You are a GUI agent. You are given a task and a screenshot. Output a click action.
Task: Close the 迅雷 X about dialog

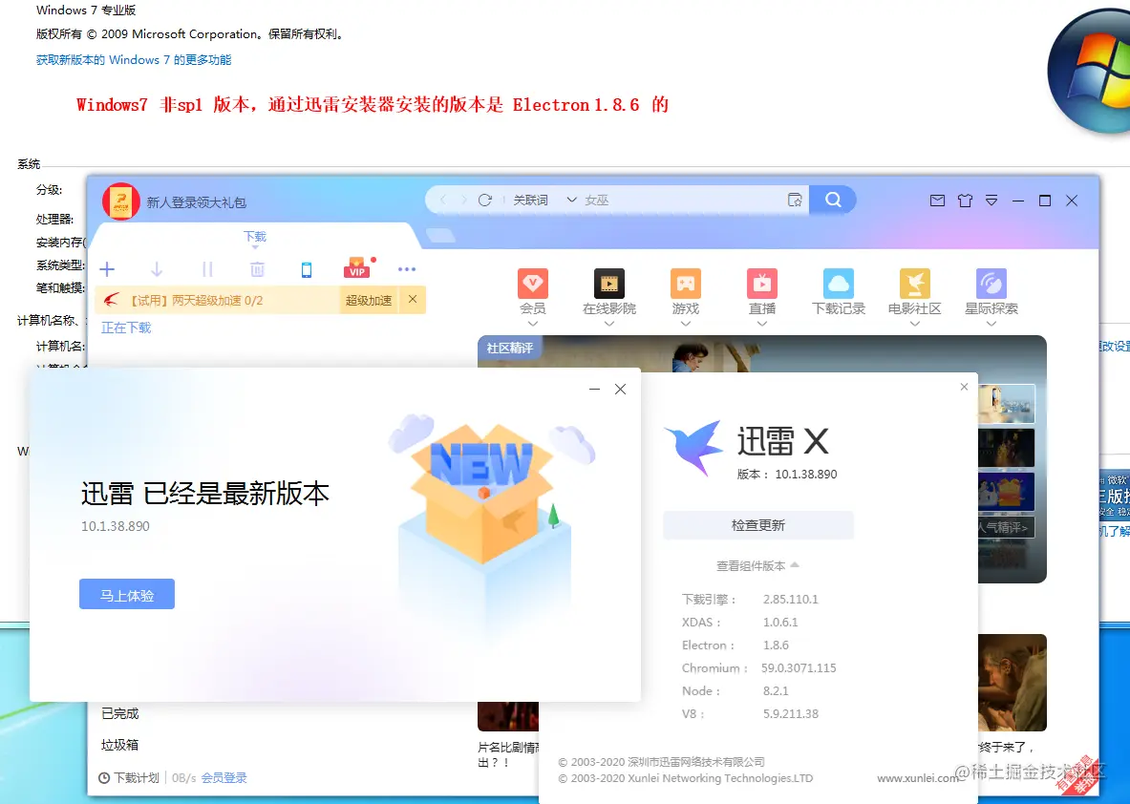964,387
